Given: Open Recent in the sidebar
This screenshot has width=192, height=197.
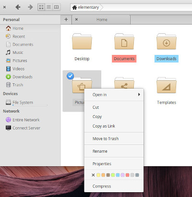Looking at the screenshot, I should click(x=15, y=37).
